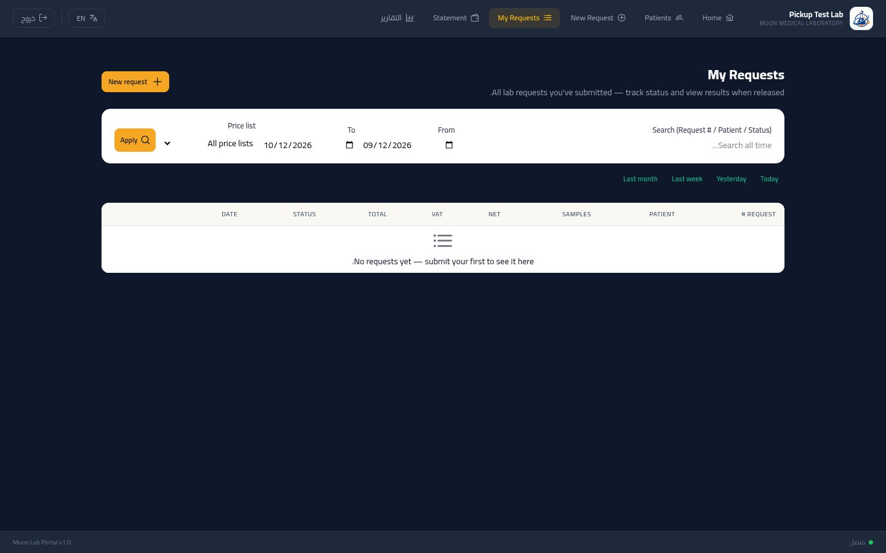The image size is (886, 553).
Task: Select the New Request navigation item
Action: [x=598, y=18]
